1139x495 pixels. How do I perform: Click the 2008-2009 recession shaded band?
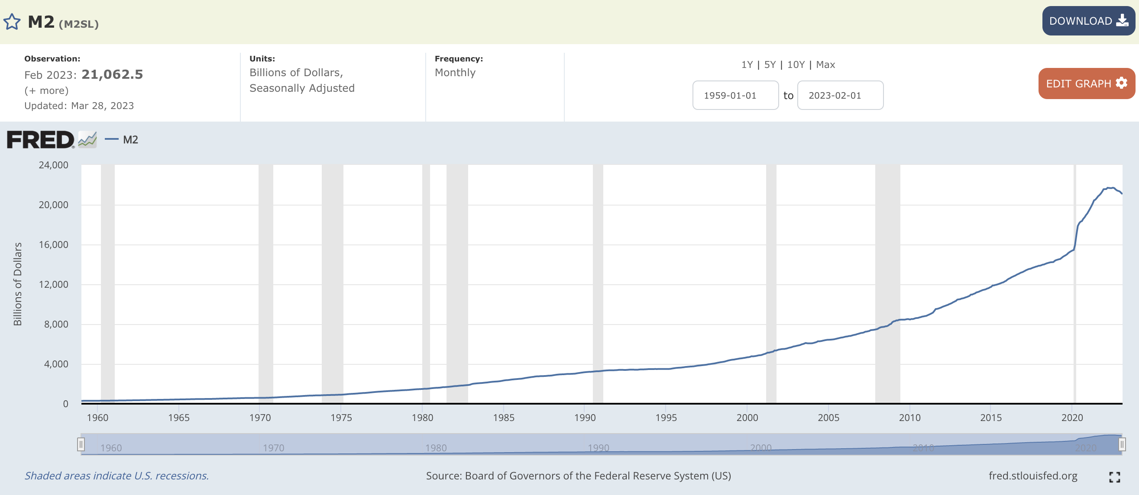[887, 283]
